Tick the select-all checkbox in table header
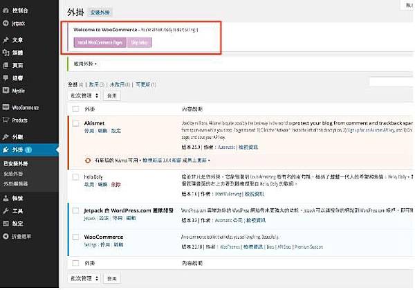This screenshot has height=290, width=415. tap(75, 109)
